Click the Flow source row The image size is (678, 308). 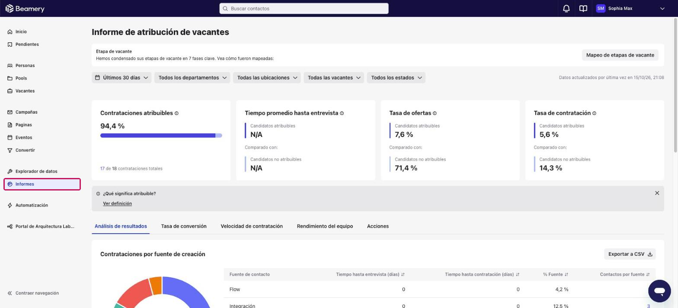439,289
